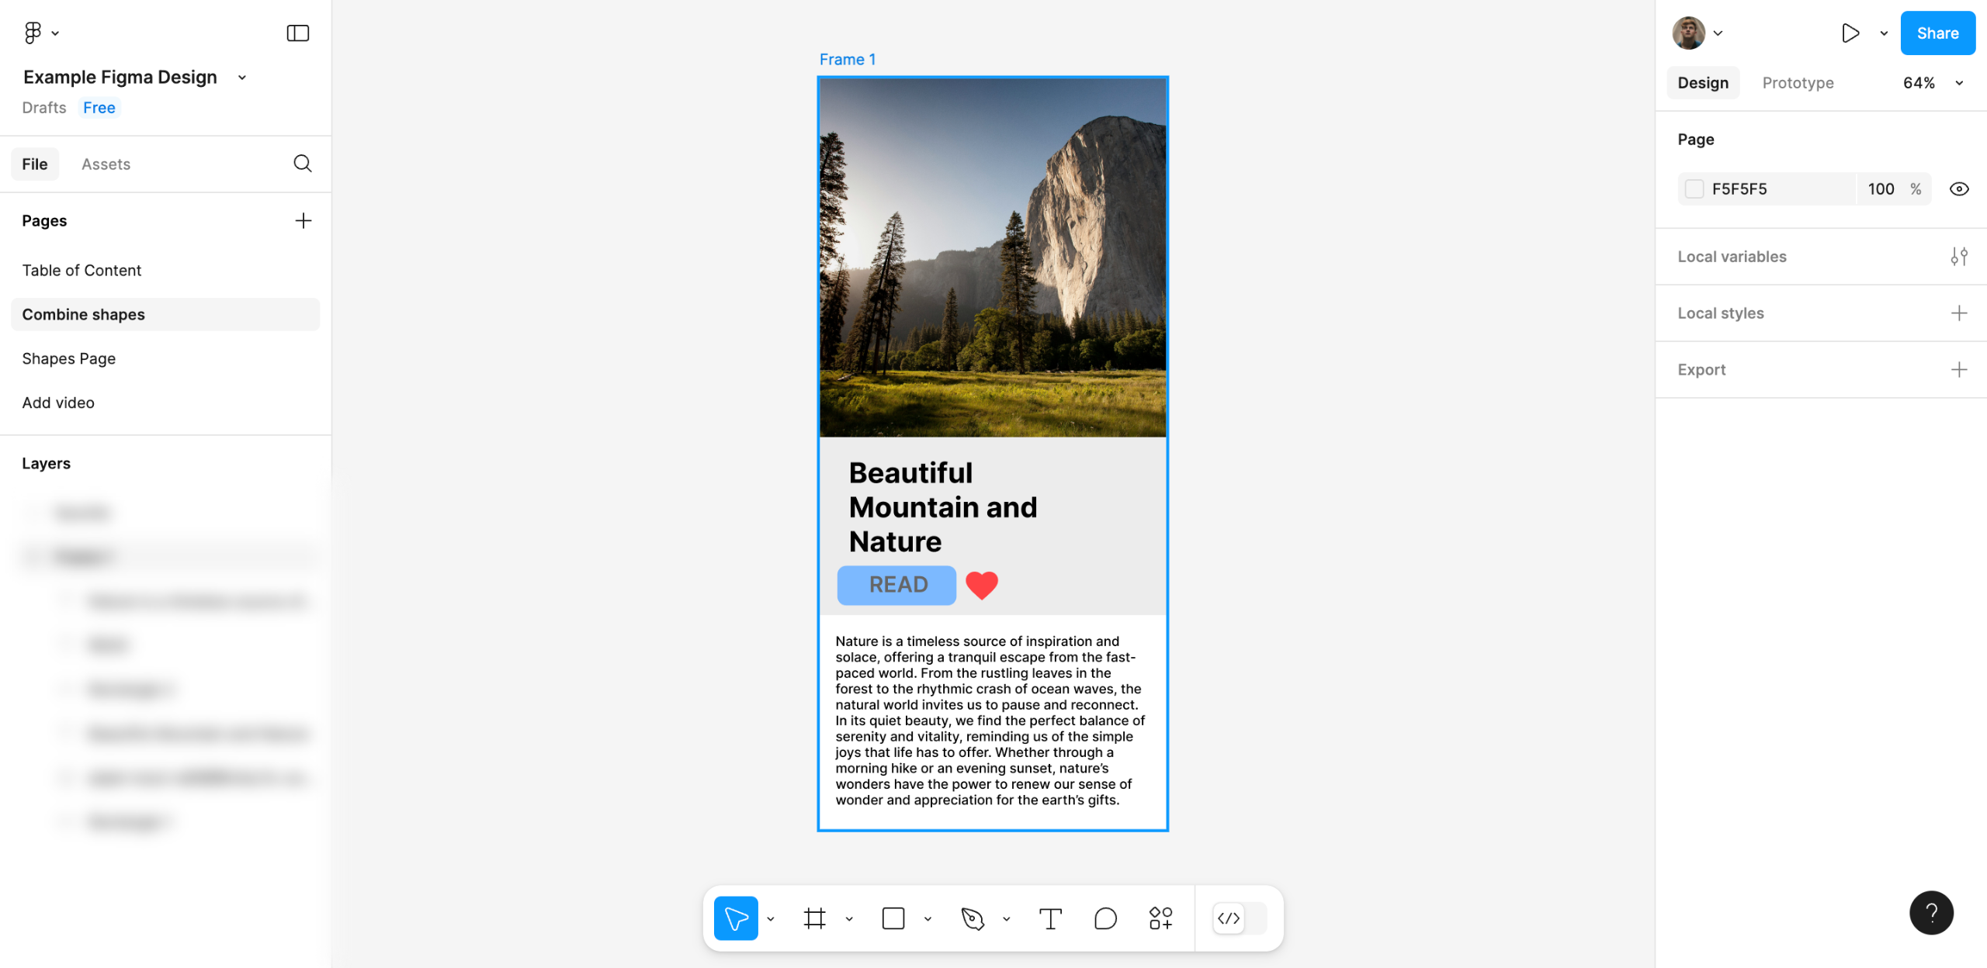Screen dimensions: 1987x968
Task: Select the Frame tool in the toolbar
Action: pyautogui.click(x=814, y=918)
